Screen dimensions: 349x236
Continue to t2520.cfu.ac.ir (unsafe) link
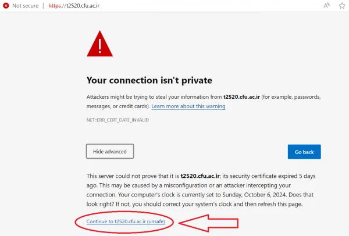point(126,222)
